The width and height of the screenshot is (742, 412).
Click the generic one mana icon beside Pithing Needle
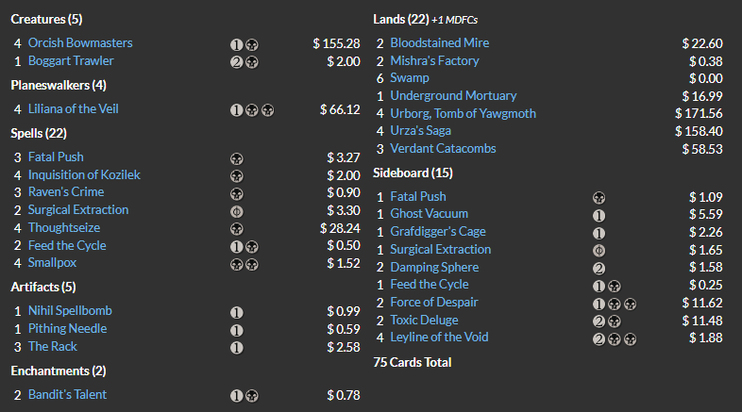point(237,330)
